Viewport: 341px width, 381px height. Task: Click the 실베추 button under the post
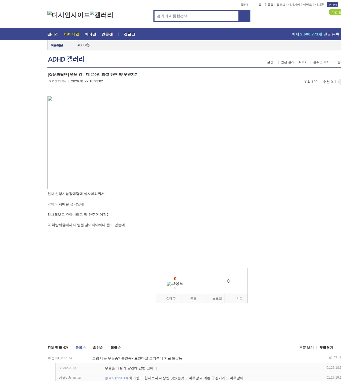pos(171,298)
